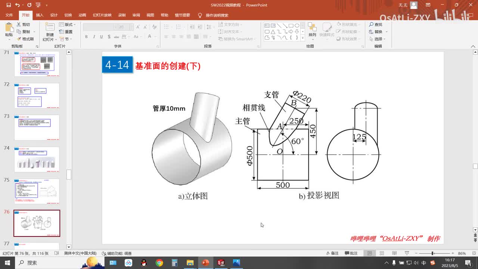Click the increase font size icon
Viewport: 478px width, 269px height.
coord(138,27)
